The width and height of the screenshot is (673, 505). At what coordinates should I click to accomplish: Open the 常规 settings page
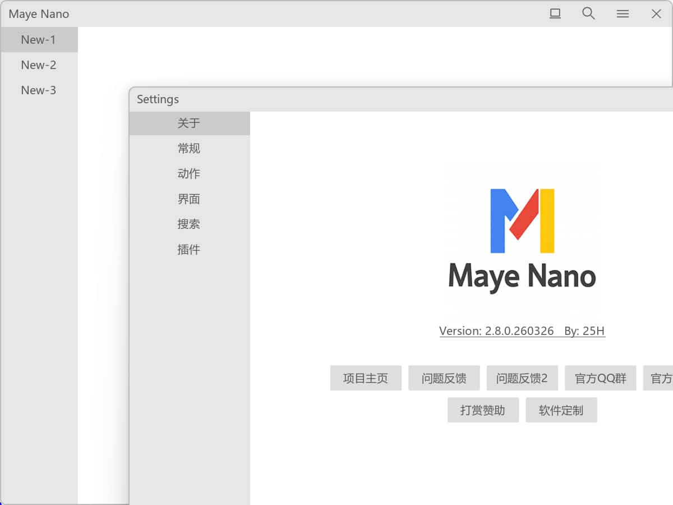pyautogui.click(x=190, y=149)
